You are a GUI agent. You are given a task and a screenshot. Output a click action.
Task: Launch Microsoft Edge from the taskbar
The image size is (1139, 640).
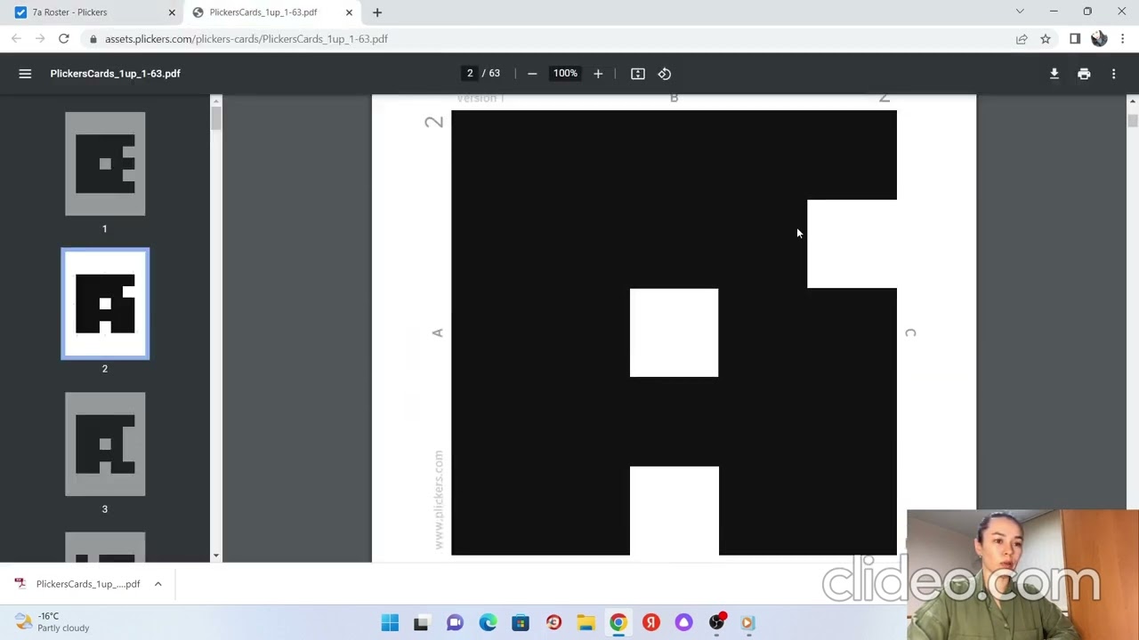488,623
